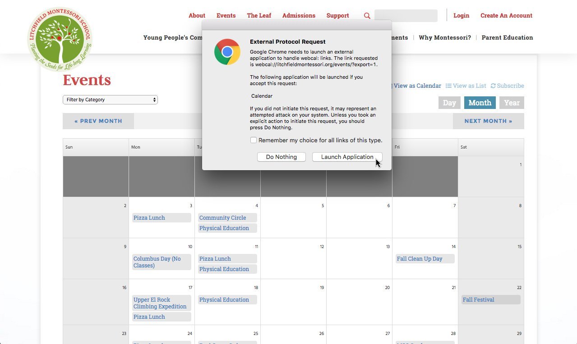Click the Subscribe refresh icon

(493, 86)
